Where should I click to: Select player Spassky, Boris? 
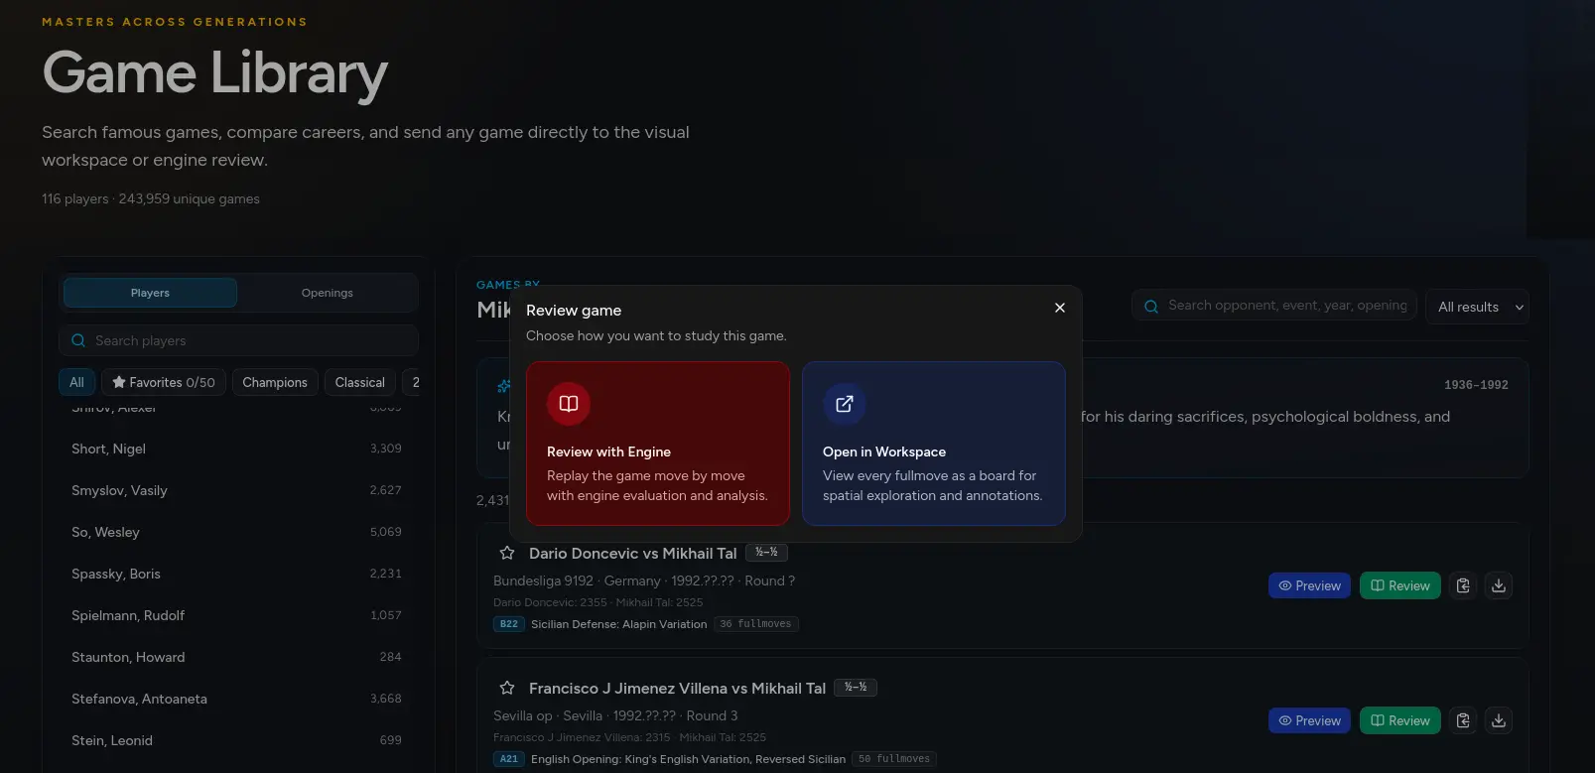click(x=236, y=574)
